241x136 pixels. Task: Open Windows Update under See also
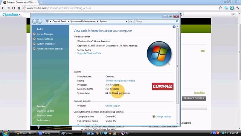[45, 111]
